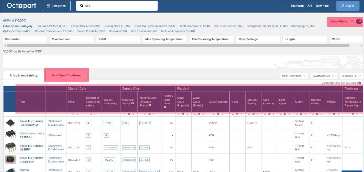Click the horizontal filter scrollbar
Image resolution: width=364 pixels, height=172 pixels.
[178, 45]
